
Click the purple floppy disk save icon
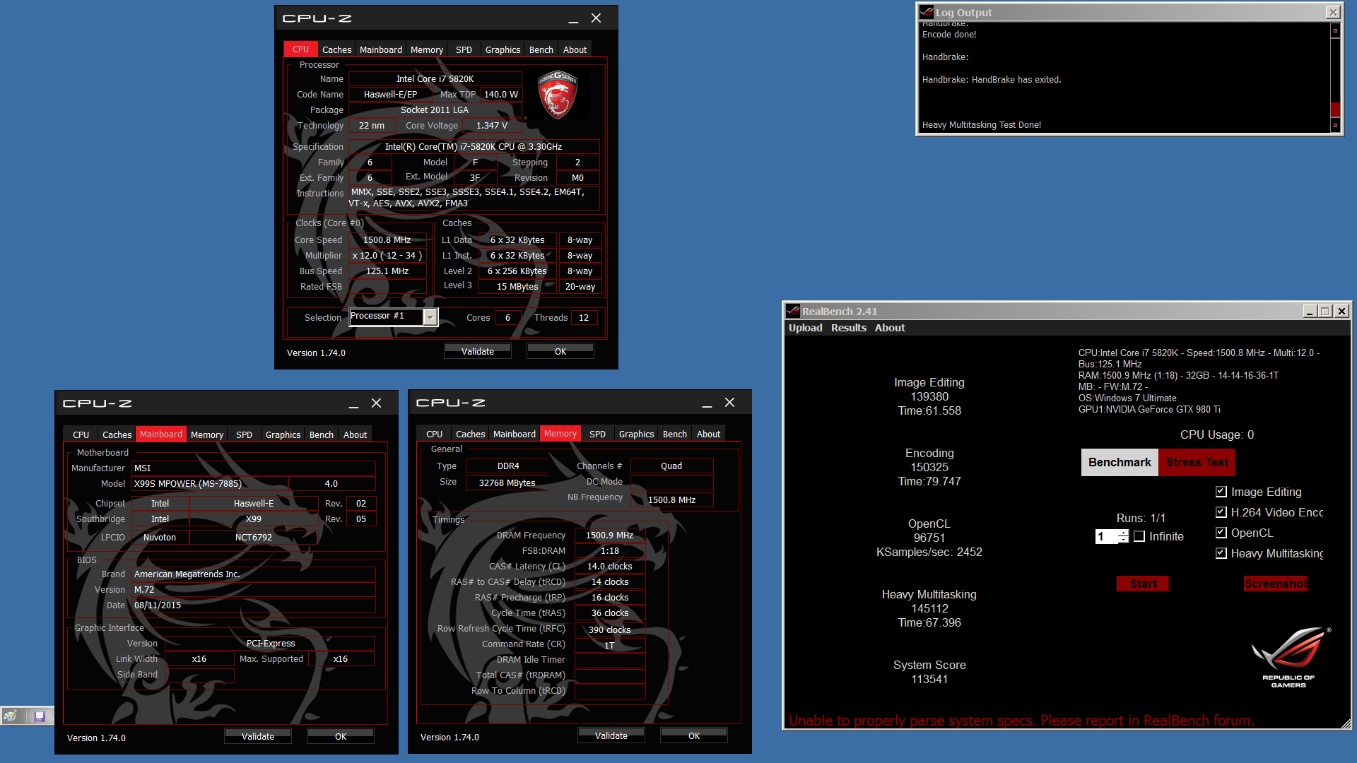point(39,716)
